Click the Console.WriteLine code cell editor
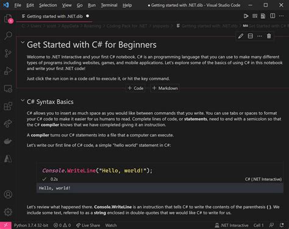 [x=160, y=171]
